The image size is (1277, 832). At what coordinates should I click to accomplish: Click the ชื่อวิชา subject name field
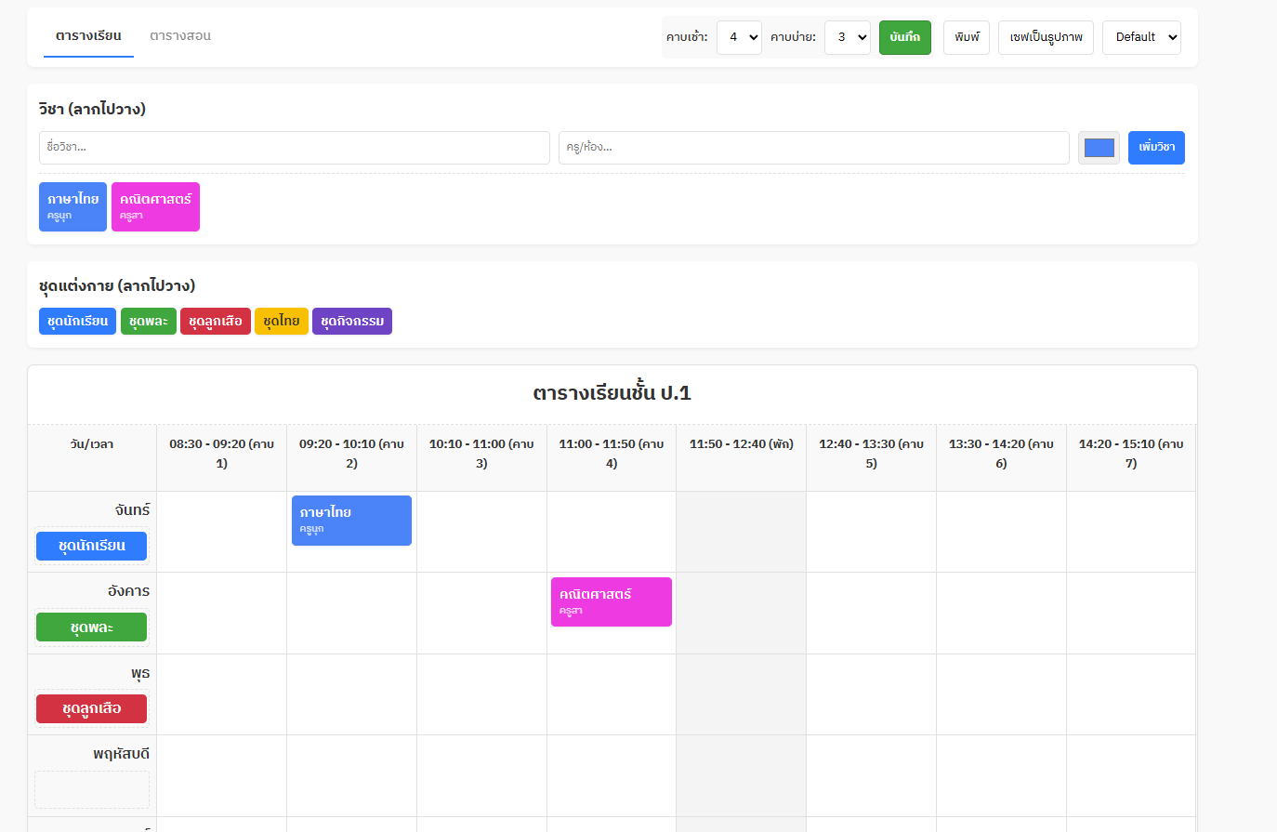pos(294,148)
